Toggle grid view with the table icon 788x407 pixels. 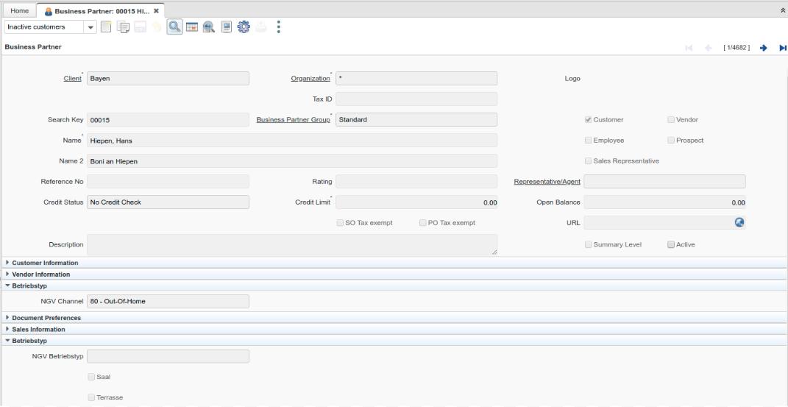click(x=191, y=27)
